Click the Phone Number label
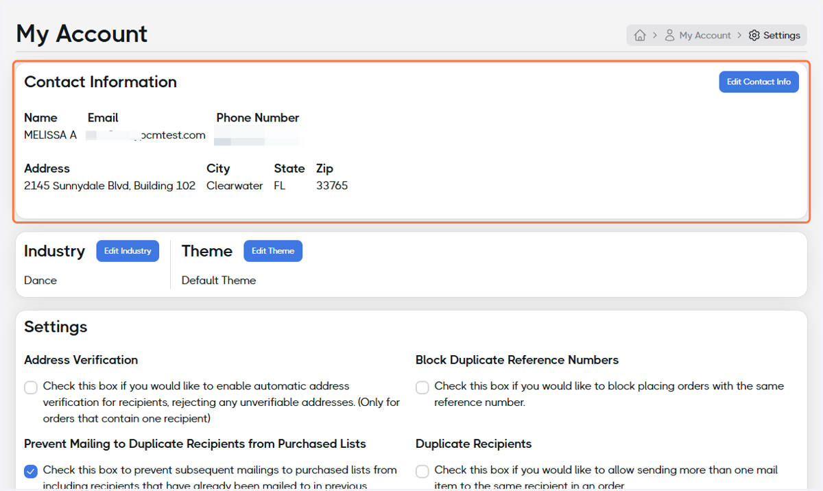The height and width of the screenshot is (491, 823). pos(258,118)
